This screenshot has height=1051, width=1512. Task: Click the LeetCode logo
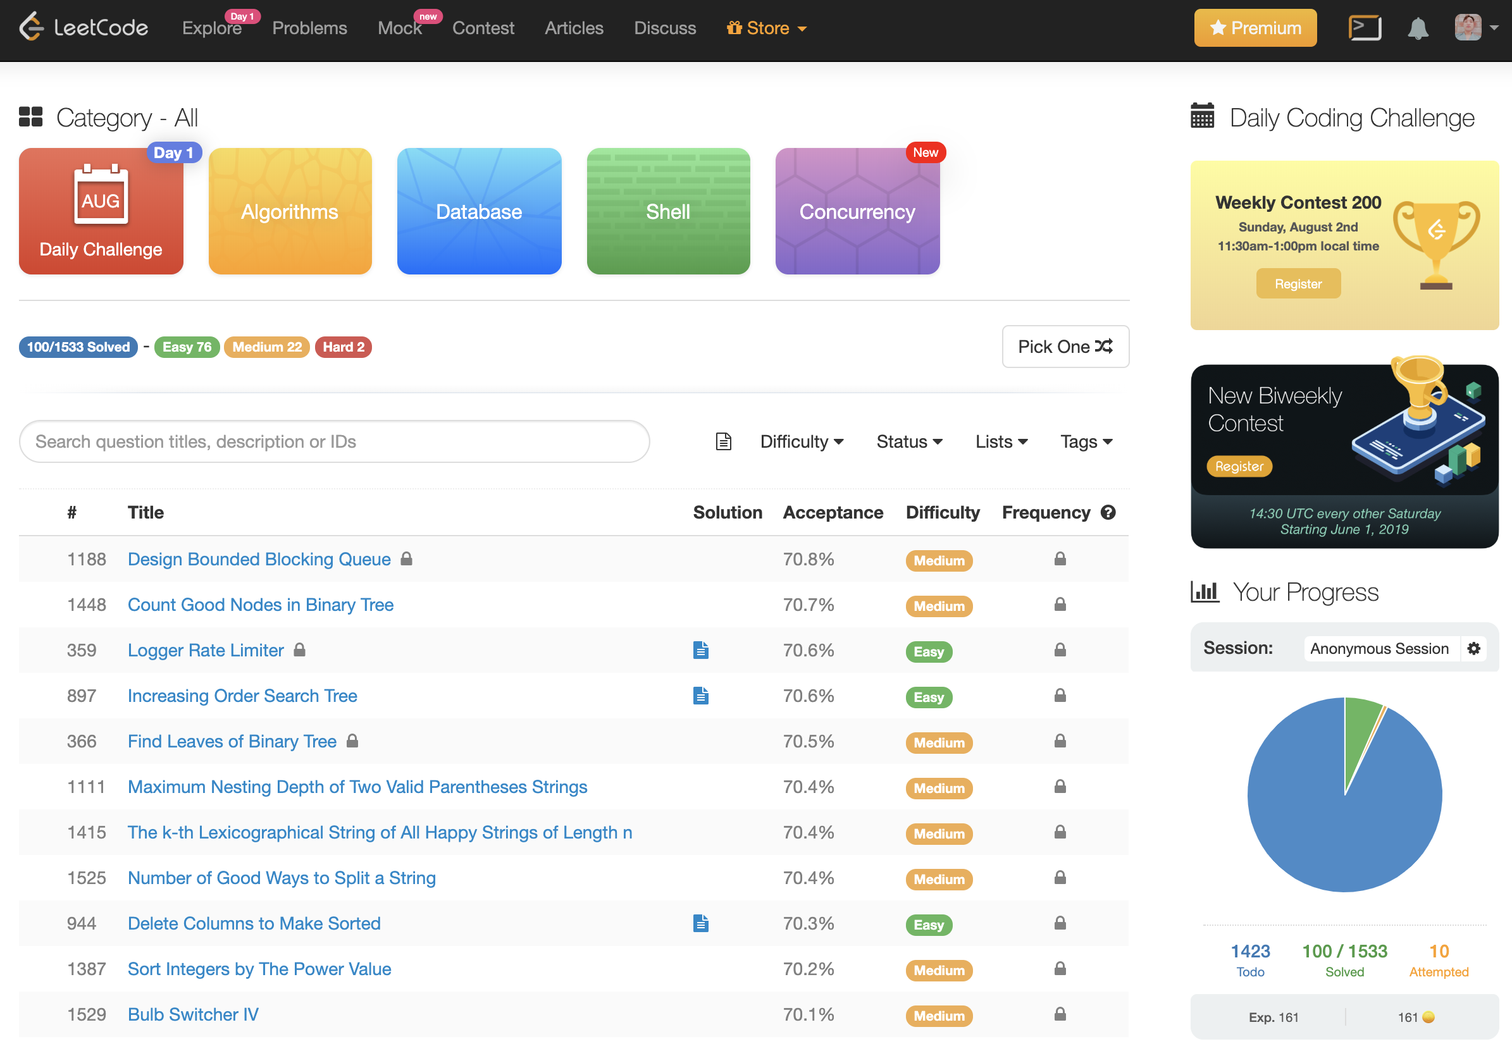point(84,28)
